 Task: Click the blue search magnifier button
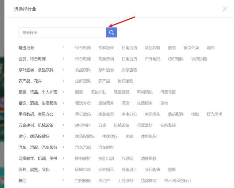[112, 33]
